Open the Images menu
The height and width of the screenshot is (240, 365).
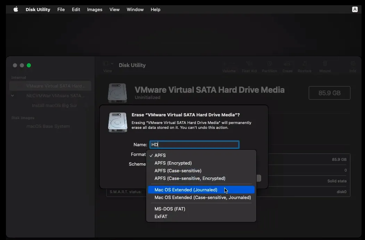click(94, 9)
